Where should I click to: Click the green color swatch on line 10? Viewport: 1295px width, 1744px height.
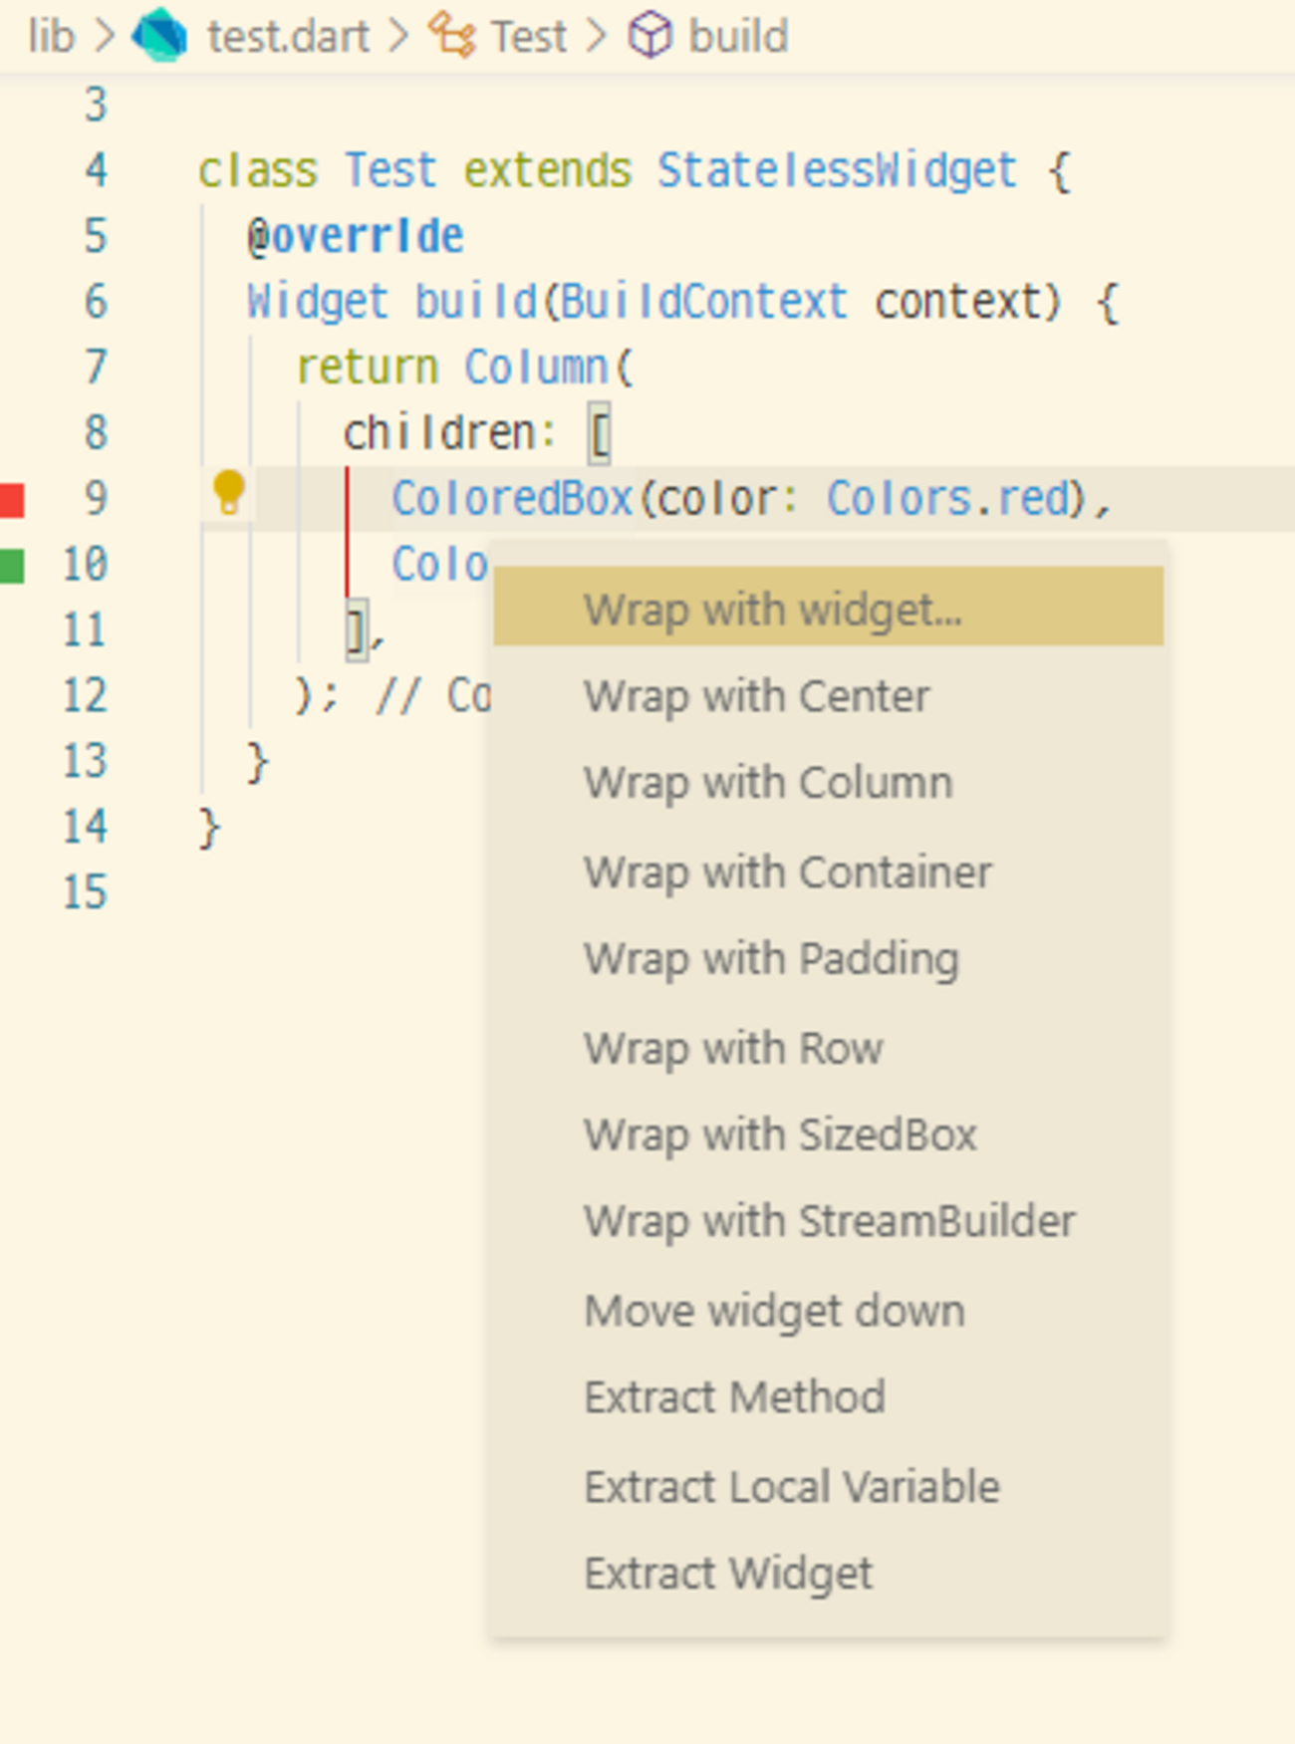tap(12, 565)
